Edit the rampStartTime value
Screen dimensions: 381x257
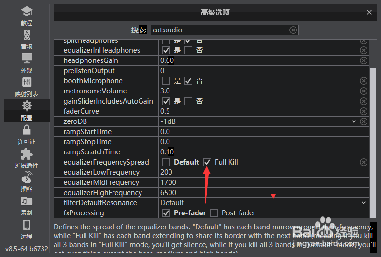[165, 132]
